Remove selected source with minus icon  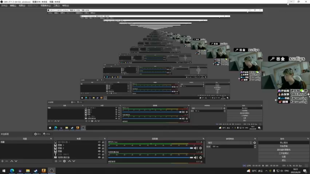point(60,161)
